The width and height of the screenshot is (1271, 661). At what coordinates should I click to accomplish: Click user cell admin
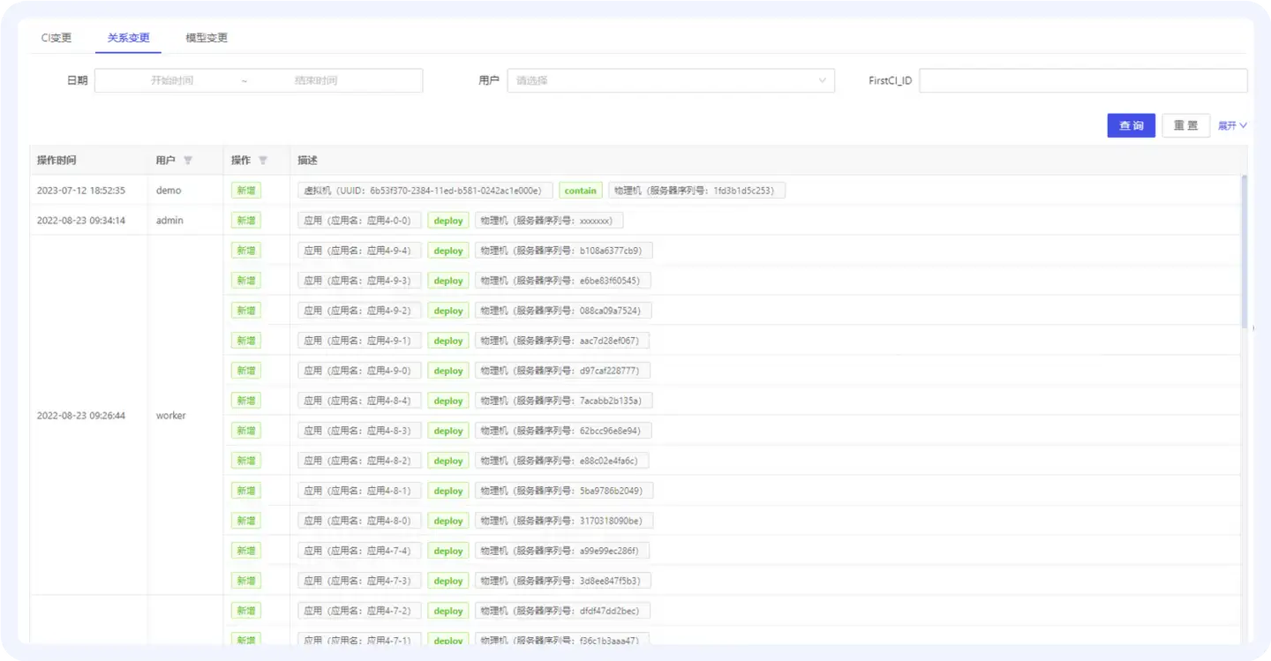tap(169, 221)
